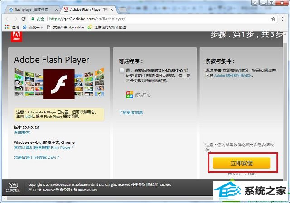The width and height of the screenshot is (290, 203).
Task: Open the 使用条款 footer link
Action: (138, 184)
